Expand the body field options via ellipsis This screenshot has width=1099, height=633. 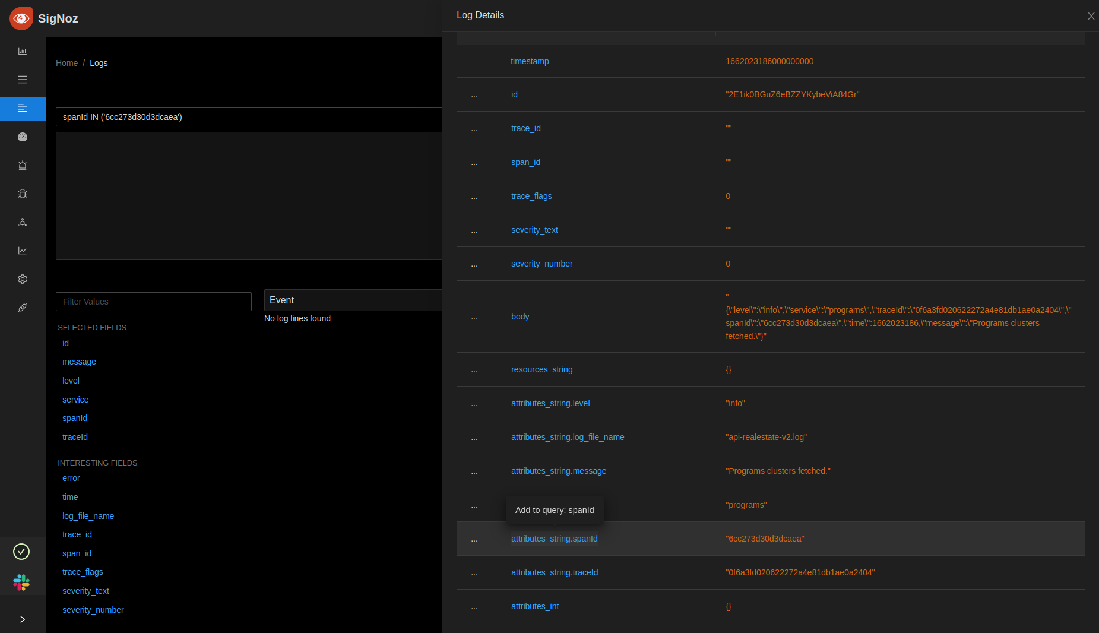(x=474, y=316)
